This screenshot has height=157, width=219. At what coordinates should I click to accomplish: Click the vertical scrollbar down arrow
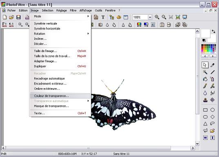(197, 143)
